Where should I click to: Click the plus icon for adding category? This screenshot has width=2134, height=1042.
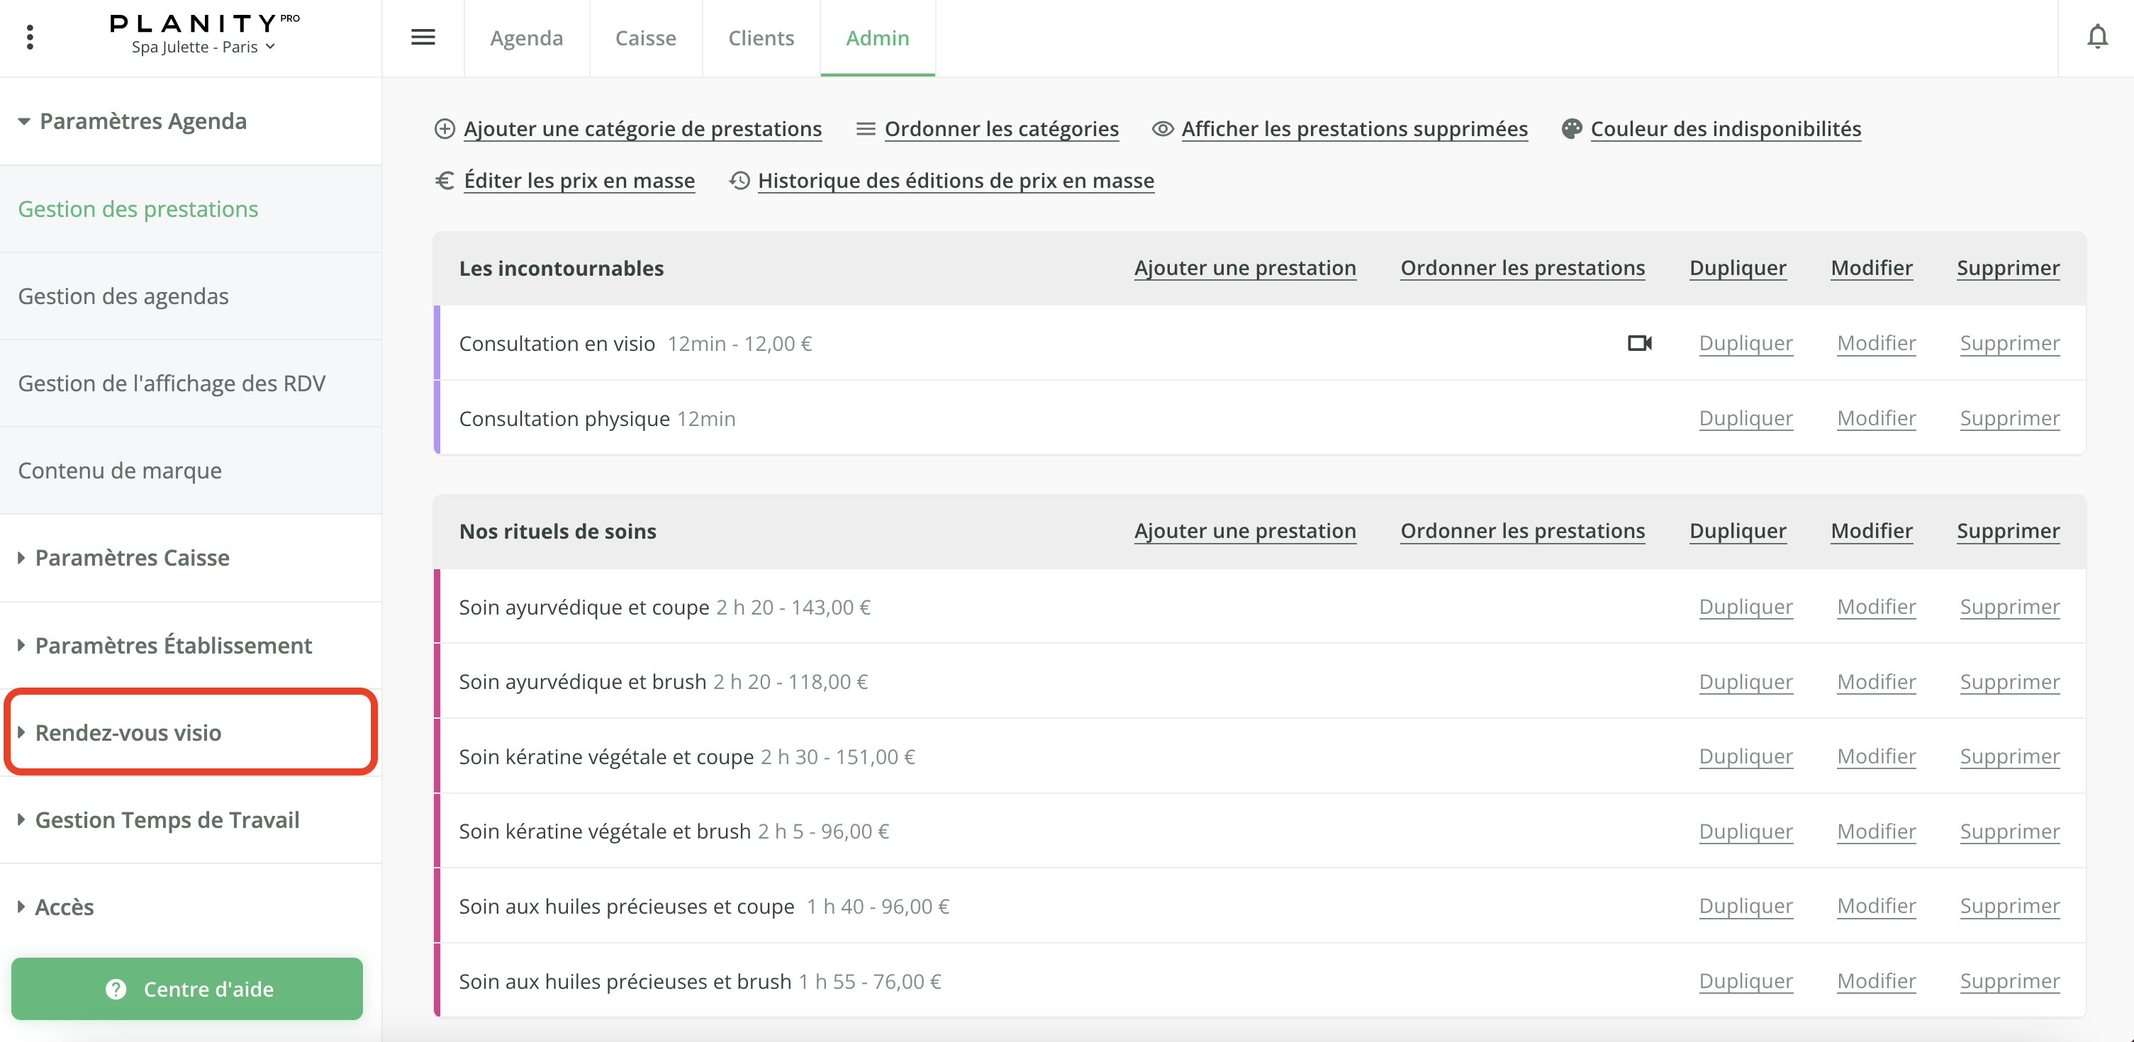point(445,129)
